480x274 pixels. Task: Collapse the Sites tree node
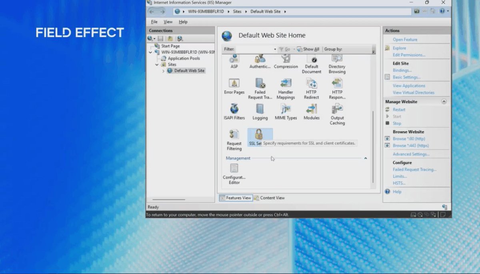[157, 64]
